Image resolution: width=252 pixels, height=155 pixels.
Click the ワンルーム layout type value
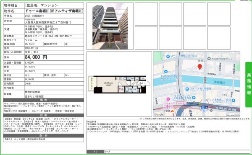tap(31, 40)
